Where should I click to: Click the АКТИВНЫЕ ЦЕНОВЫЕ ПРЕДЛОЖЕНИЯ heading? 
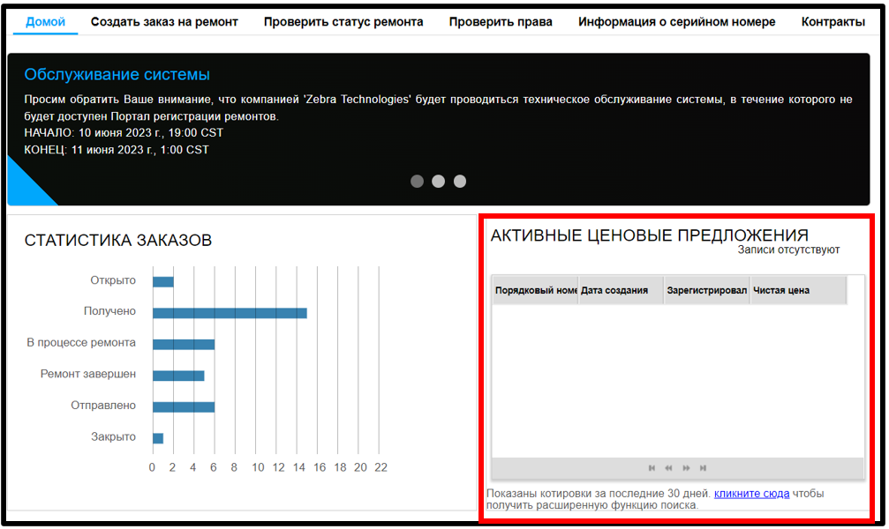650,235
